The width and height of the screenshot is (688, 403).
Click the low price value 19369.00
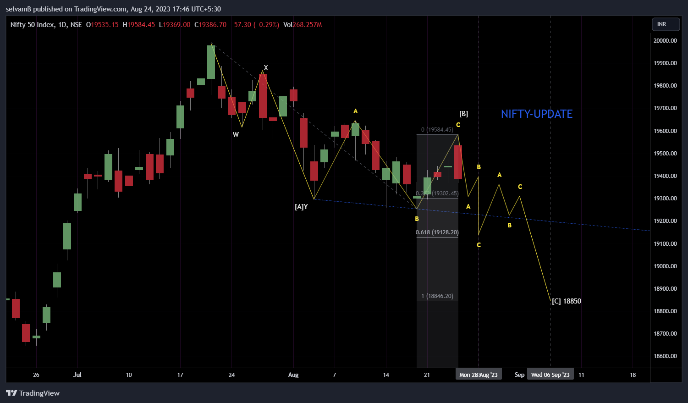pos(176,25)
